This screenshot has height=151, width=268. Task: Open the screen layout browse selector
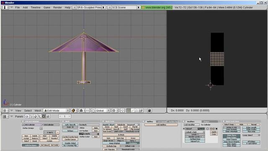(74, 8)
